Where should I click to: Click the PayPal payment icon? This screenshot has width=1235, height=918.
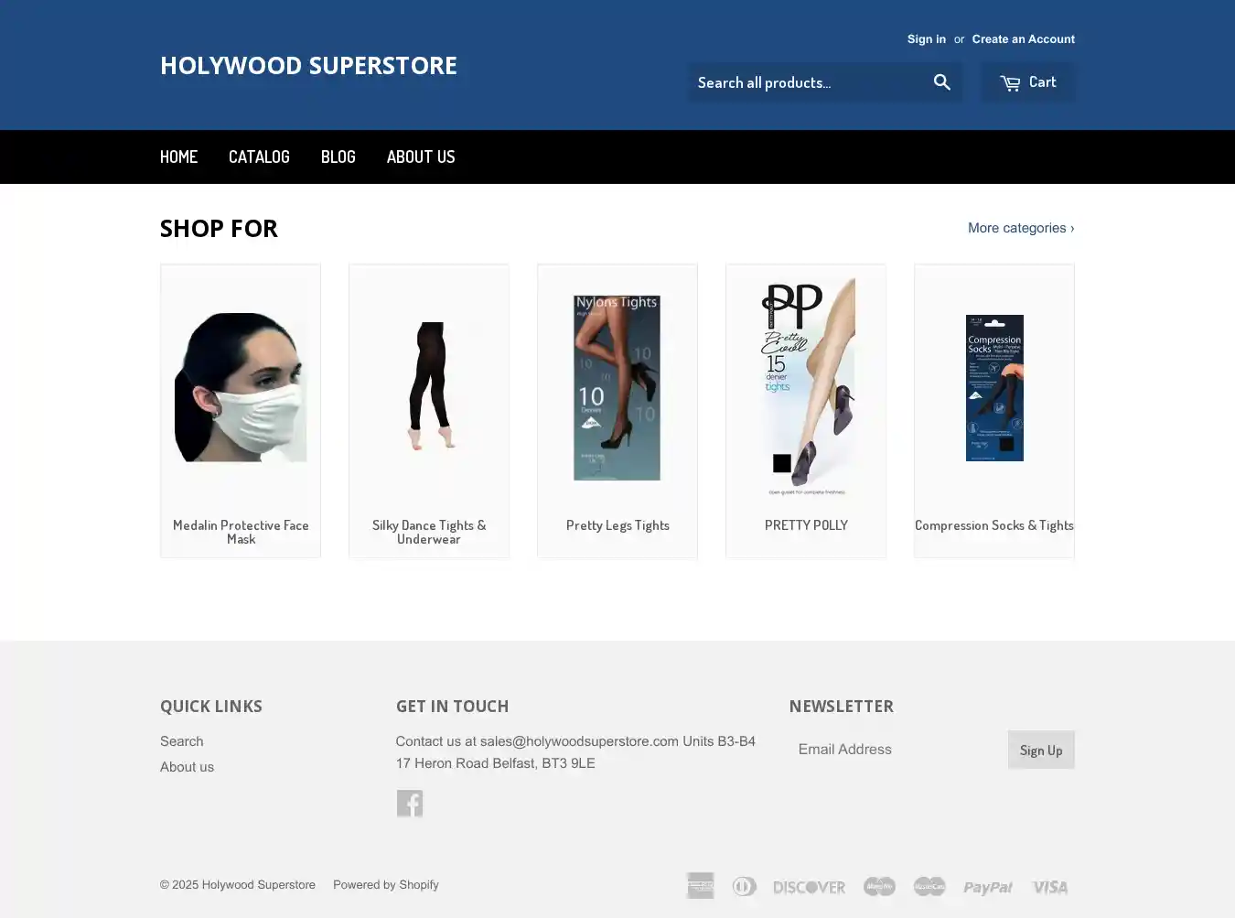pos(988,887)
